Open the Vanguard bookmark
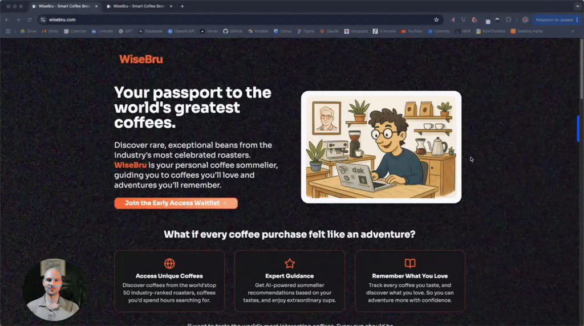The width and height of the screenshot is (584, 326). click(356, 31)
